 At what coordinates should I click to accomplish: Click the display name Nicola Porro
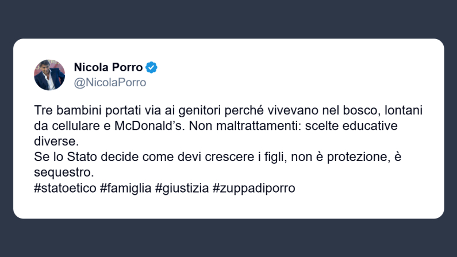click(108, 67)
